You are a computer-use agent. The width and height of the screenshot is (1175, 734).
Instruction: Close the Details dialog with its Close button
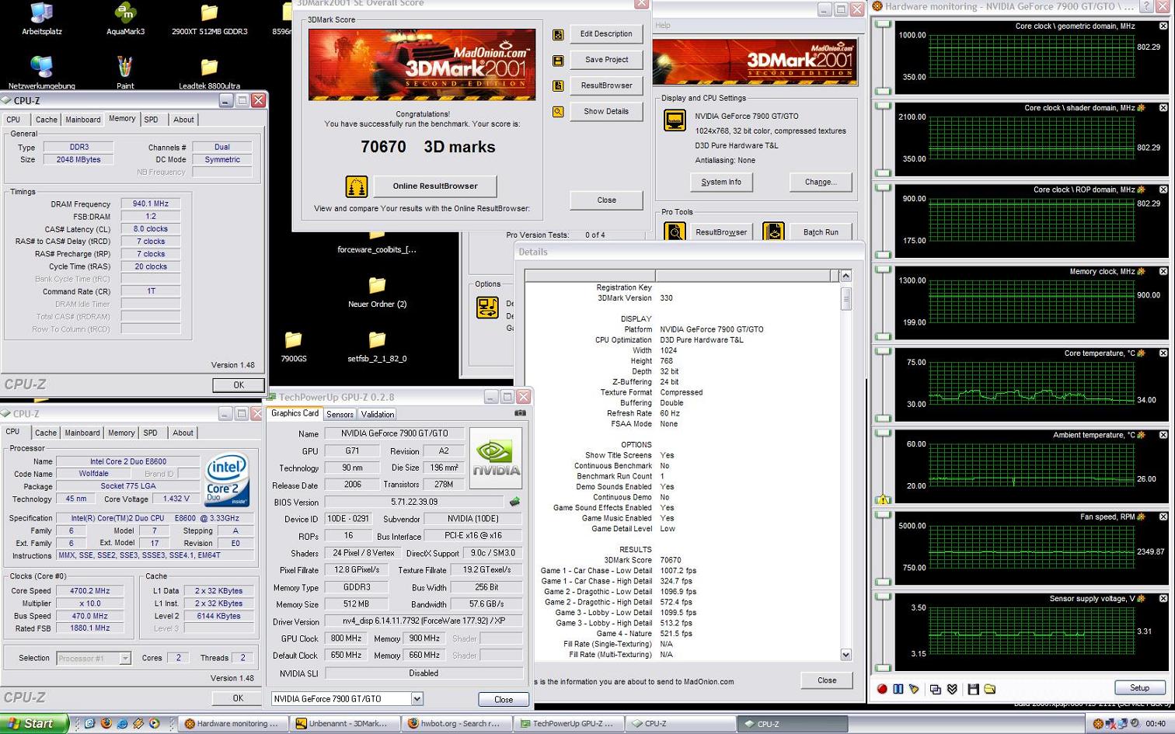point(827,680)
